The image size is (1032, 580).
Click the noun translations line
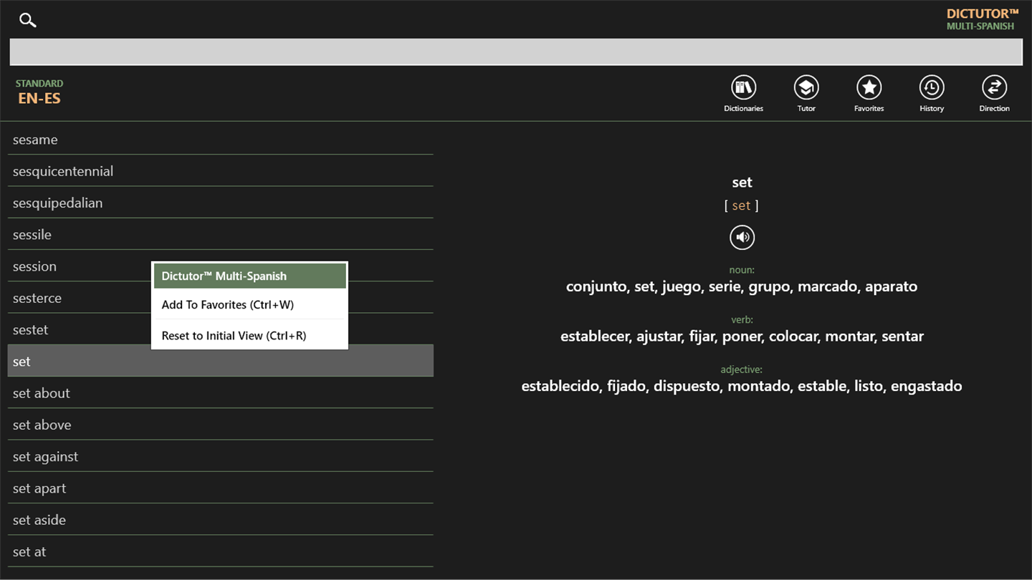click(742, 286)
